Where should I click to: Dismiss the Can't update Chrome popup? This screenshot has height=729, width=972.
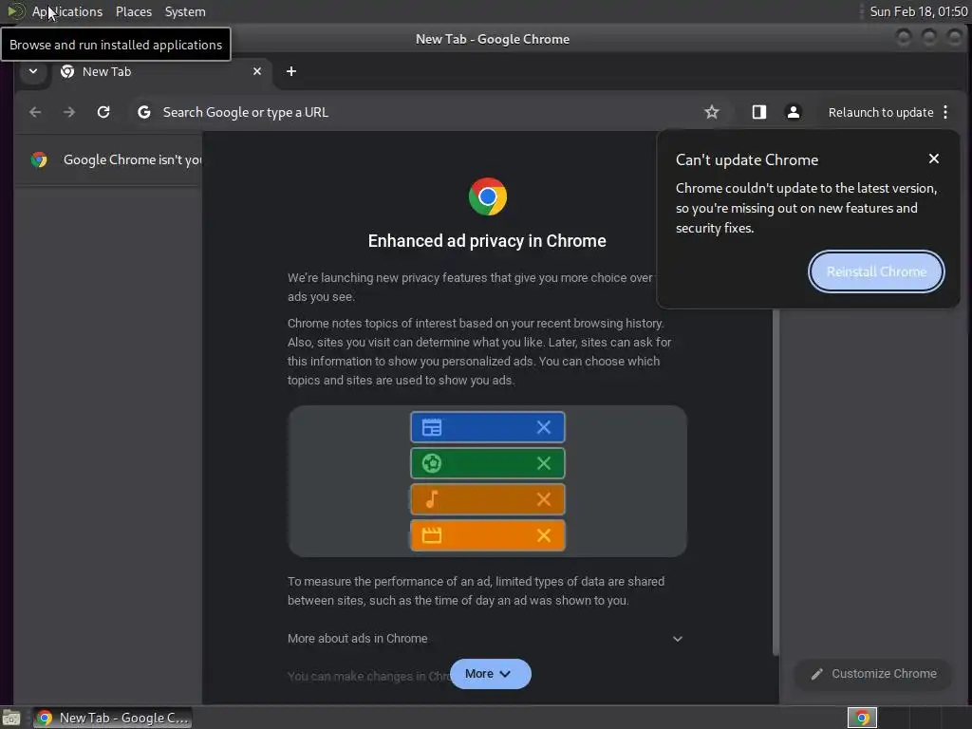(934, 159)
